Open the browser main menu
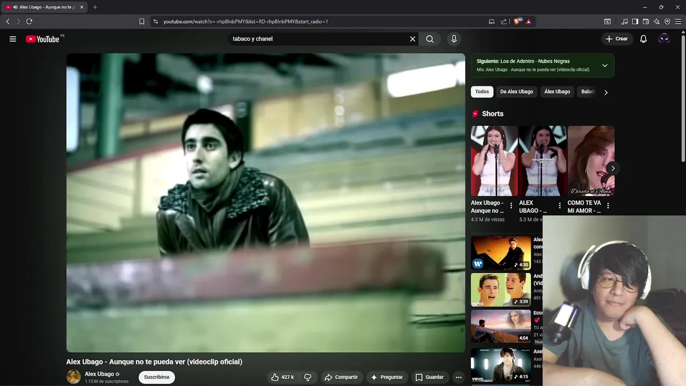The image size is (686, 386). tap(678, 21)
